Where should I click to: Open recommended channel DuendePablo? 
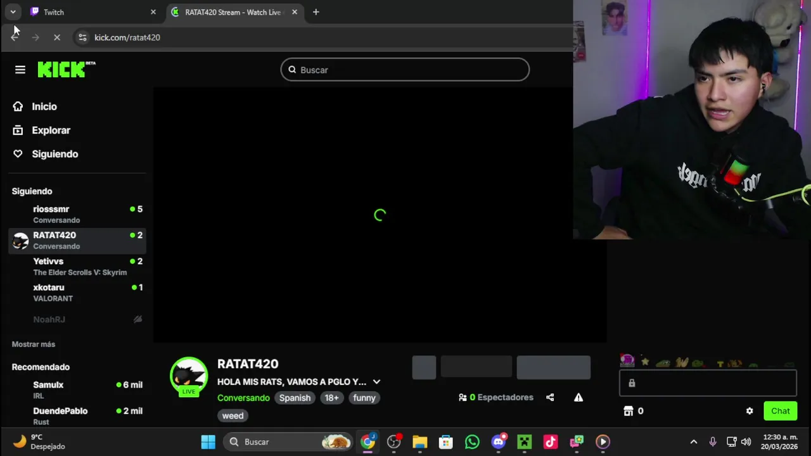pyautogui.click(x=77, y=415)
